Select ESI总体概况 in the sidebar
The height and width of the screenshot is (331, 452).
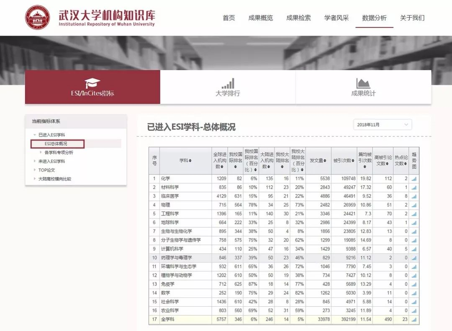click(56, 144)
